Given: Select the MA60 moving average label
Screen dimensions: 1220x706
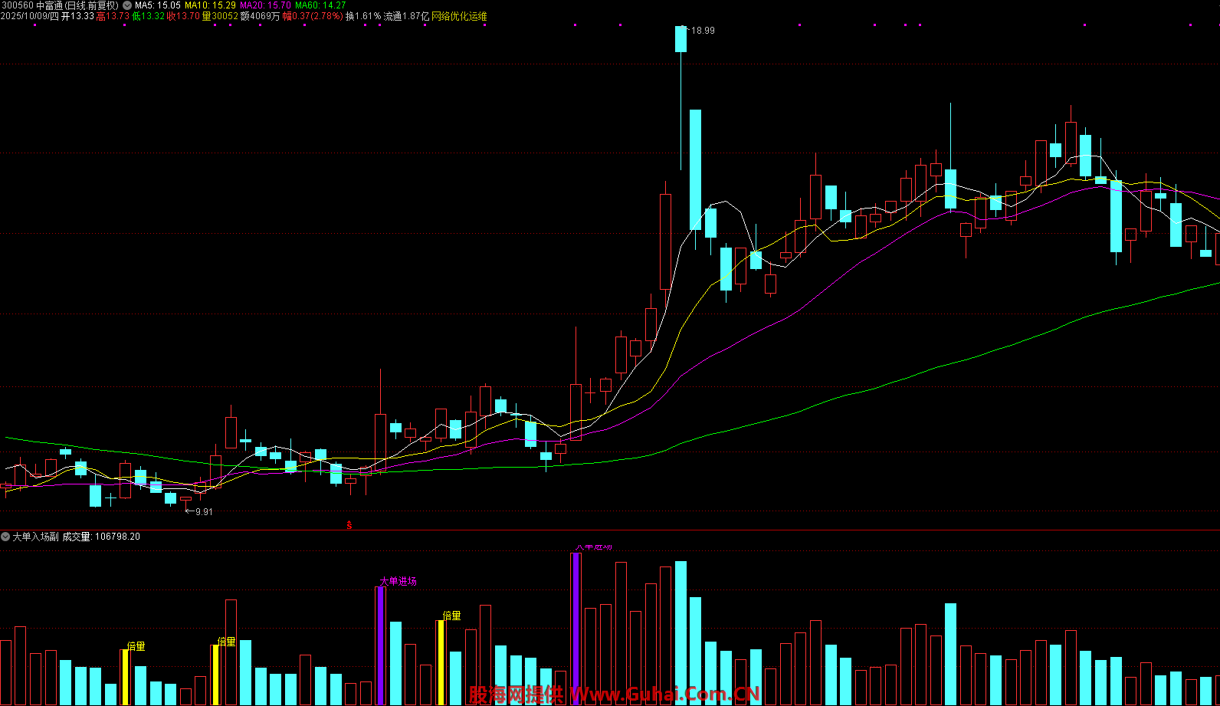Looking at the screenshot, I should 320,5.
